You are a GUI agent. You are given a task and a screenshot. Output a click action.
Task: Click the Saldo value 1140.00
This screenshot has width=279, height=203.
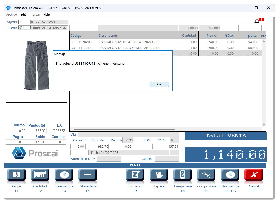[x=36, y=142]
